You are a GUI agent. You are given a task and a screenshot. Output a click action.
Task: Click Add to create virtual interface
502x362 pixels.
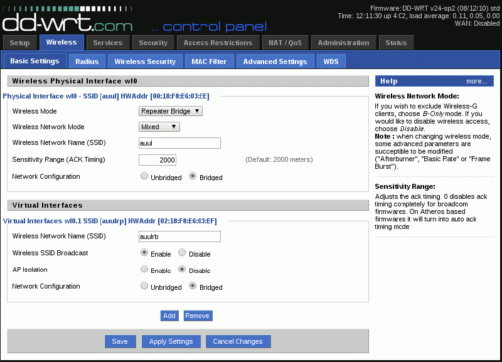(169, 316)
